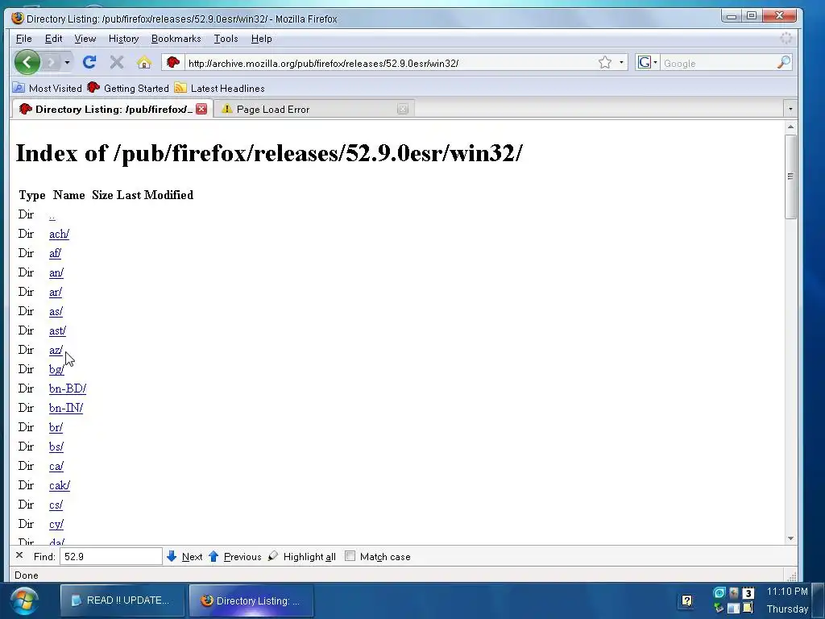
Task: Open the ca/ directory link
Action: [56, 466]
